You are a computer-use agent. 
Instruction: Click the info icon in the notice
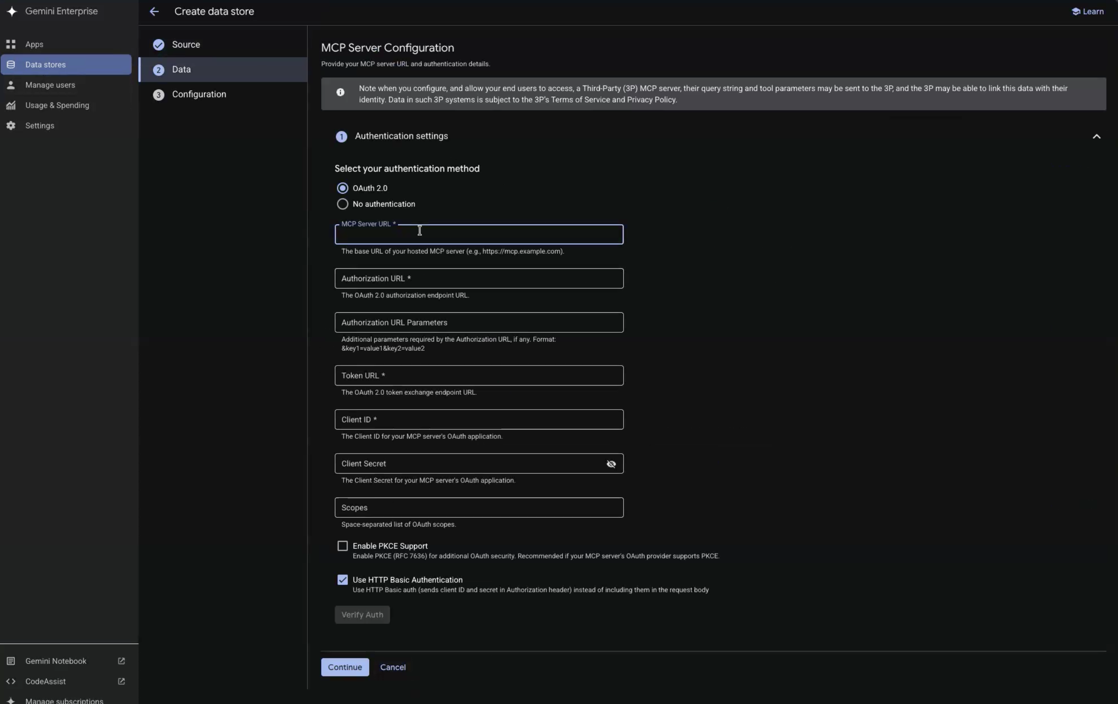[x=340, y=92]
